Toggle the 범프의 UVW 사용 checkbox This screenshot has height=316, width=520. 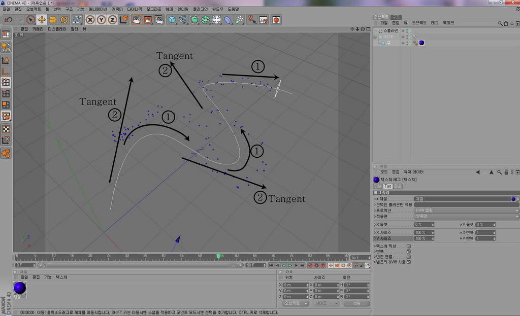(409, 262)
